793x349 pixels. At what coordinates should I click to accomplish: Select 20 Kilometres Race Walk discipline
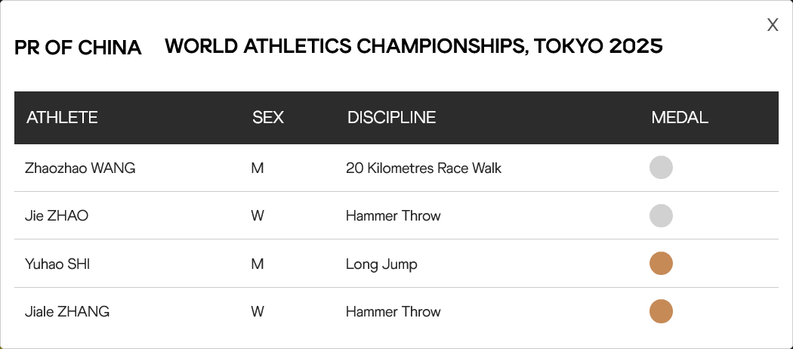(423, 168)
